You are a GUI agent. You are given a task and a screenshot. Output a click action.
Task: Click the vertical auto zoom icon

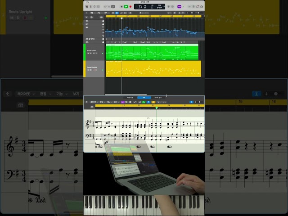pyautogui.click(x=179, y=13)
